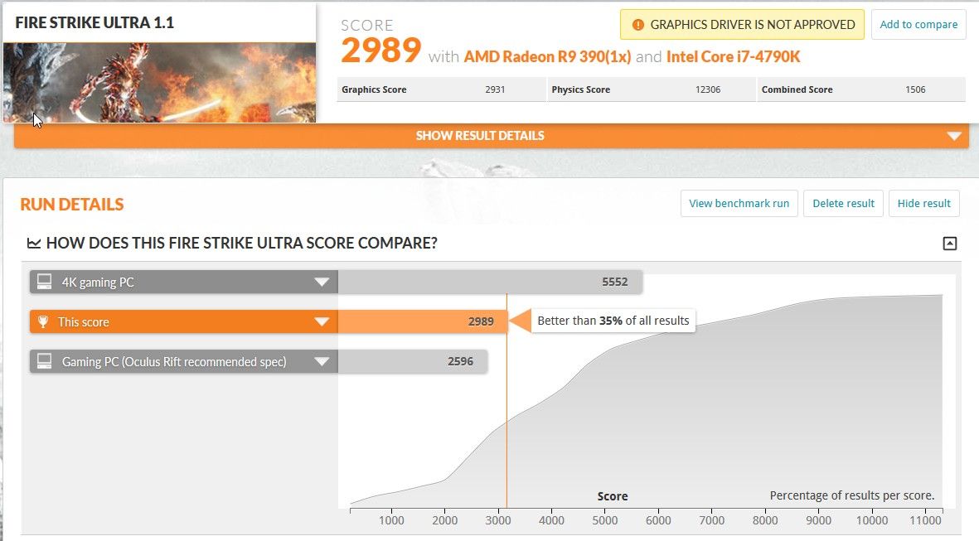Click Gaming PC (Oculus Rift recommended spec) label
Viewport: 979px width, 541px height.
point(174,362)
